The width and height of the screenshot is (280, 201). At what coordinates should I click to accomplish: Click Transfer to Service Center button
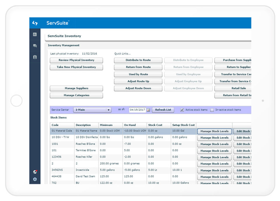[233, 74]
